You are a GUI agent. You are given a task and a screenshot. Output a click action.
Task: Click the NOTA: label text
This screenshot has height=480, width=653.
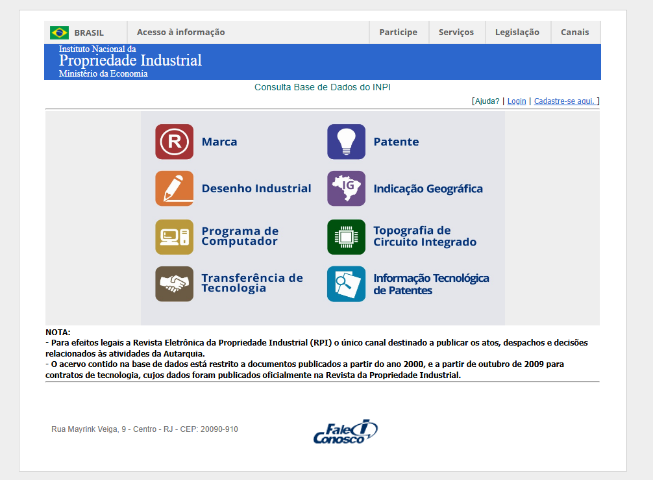click(58, 333)
